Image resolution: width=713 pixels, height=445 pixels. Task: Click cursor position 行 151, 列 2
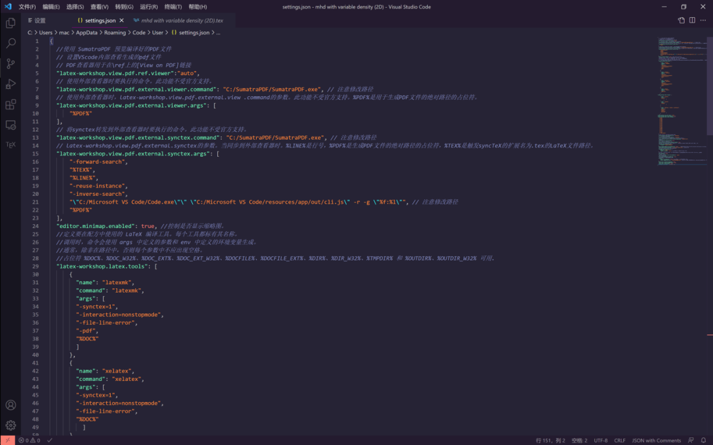pyautogui.click(x=550, y=440)
